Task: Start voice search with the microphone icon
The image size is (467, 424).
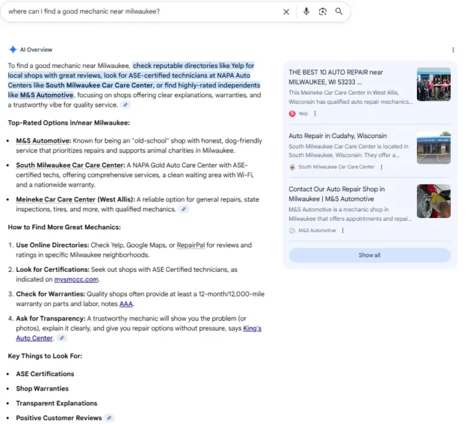Action: tap(306, 11)
